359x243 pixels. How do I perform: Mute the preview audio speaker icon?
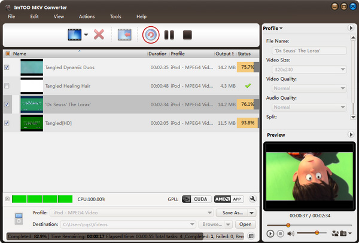coord(291,233)
